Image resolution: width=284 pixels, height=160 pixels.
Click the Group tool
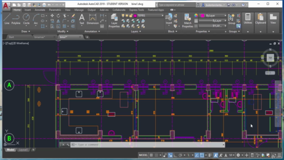coord(232,19)
